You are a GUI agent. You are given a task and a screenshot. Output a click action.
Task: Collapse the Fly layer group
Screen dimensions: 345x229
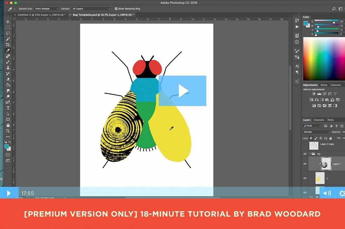pos(310,154)
